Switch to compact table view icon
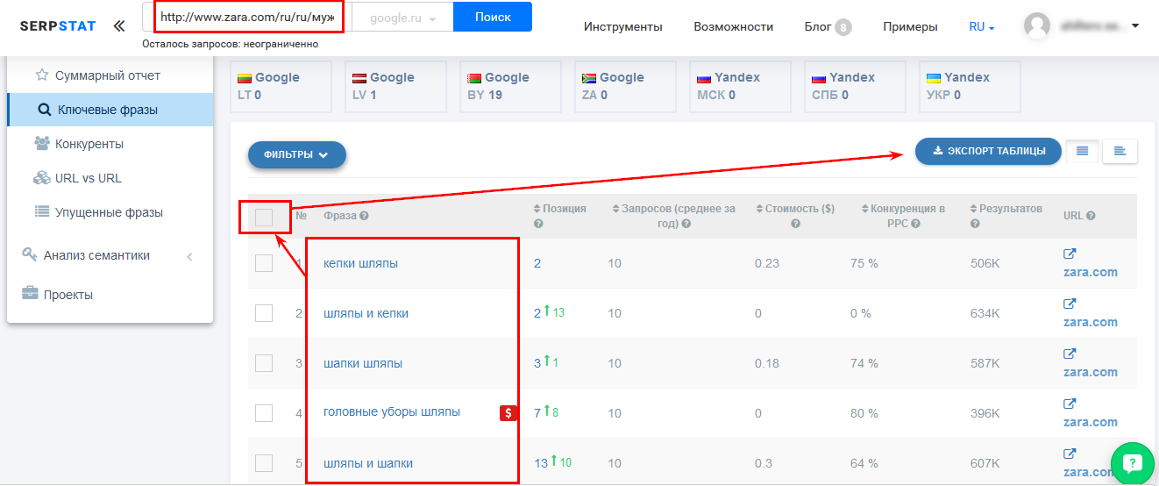 tap(1083, 151)
